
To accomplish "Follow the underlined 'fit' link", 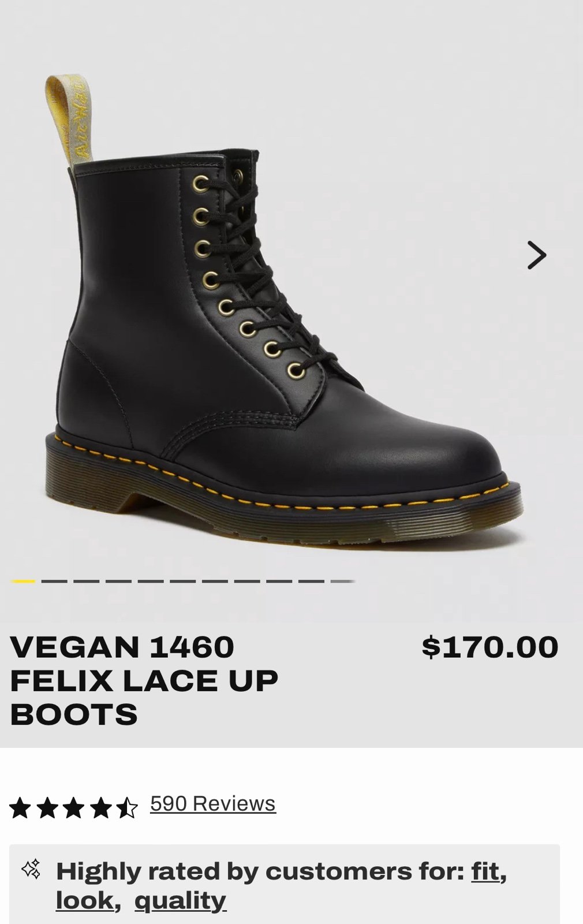I will point(485,871).
